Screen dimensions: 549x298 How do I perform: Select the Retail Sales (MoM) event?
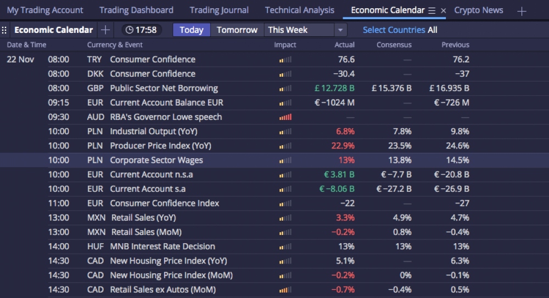[x=147, y=232]
